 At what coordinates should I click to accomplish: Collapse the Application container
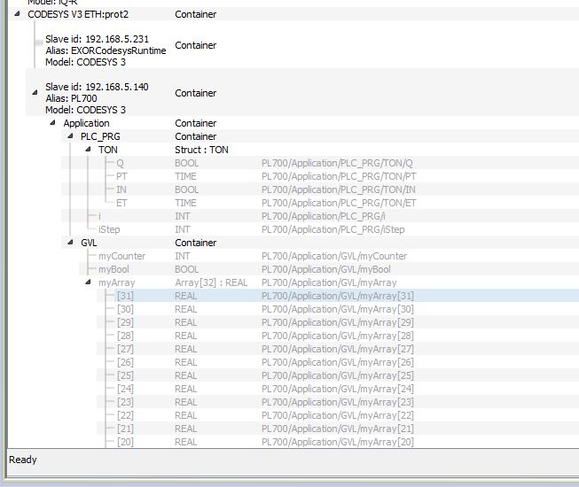52,123
